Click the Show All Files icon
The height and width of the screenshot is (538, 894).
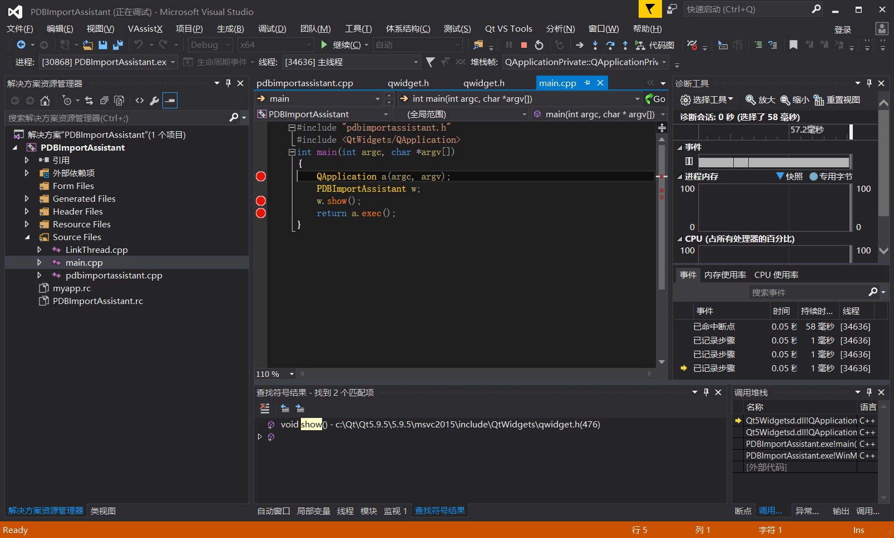118,101
